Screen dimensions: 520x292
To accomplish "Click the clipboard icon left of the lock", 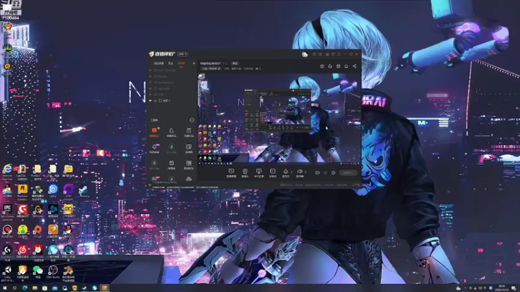I will pyautogui.click(x=322, y=66).
